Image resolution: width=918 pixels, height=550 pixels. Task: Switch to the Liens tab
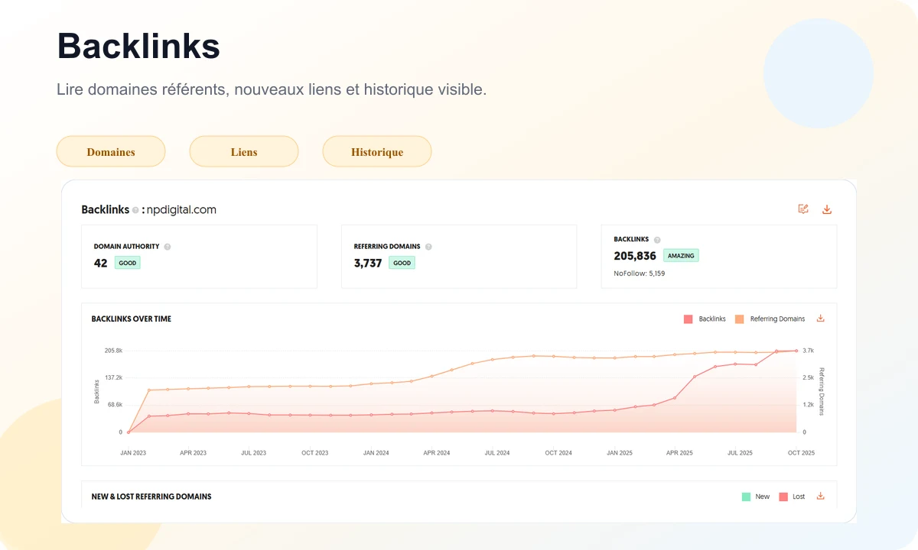click(244, 151)
